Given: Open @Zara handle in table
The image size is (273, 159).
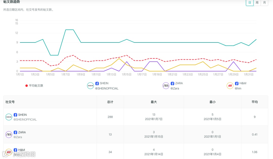Looking at the screenshot, I should (18, 137).
